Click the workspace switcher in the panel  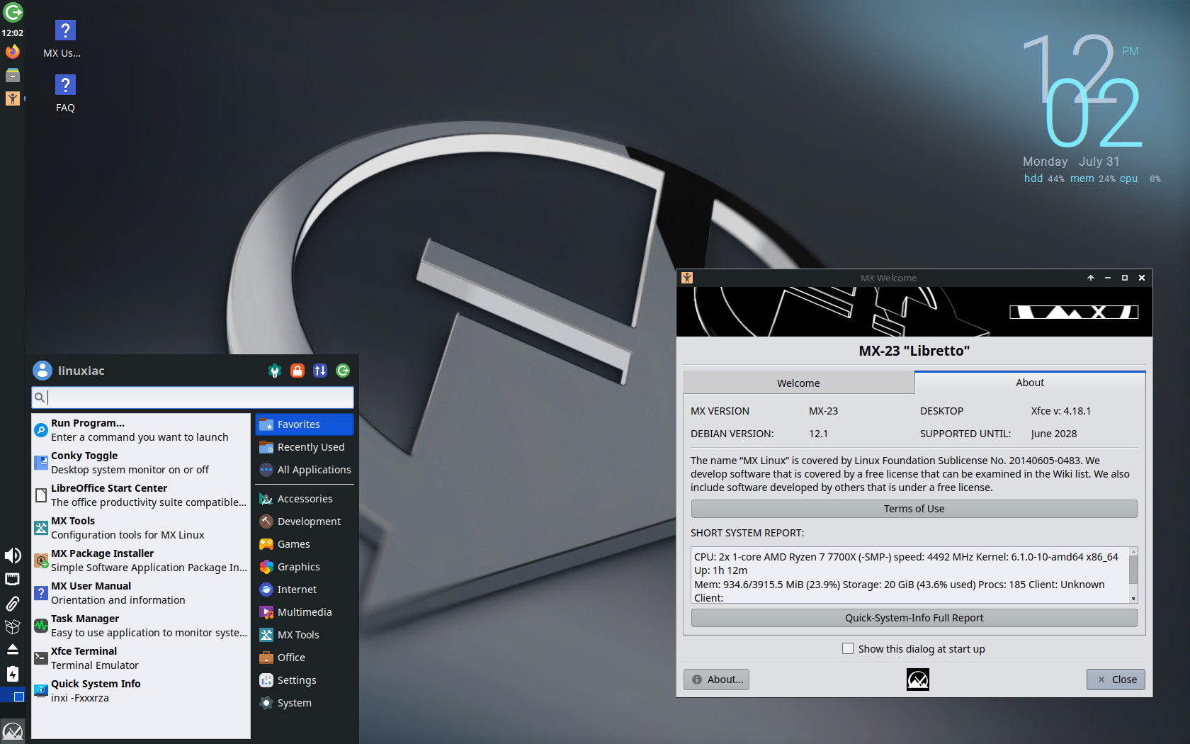[13, 697]
